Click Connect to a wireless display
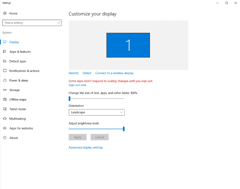 coord(114,73)
